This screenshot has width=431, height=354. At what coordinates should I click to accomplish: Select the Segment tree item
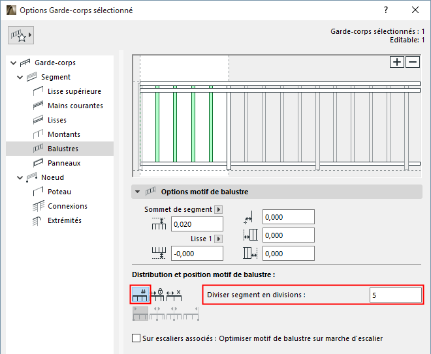56,77
